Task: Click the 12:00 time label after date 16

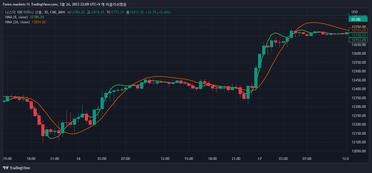Action: coord(165,159)
